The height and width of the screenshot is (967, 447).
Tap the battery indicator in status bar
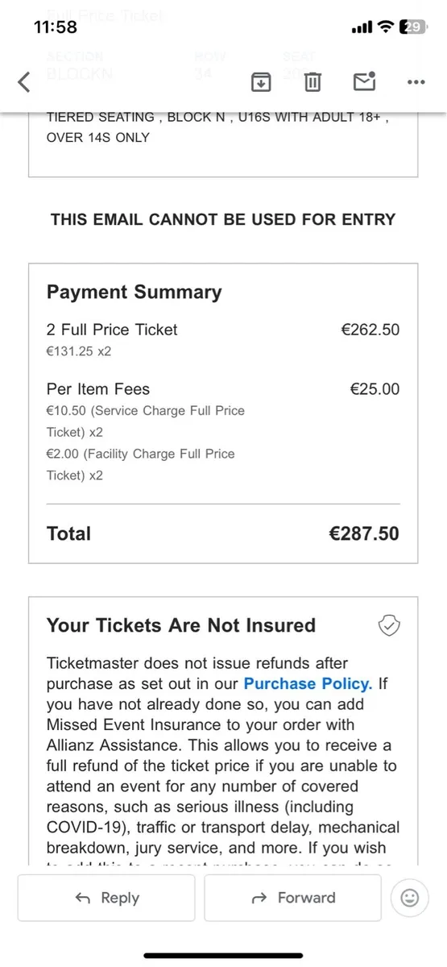click(412, 27)
